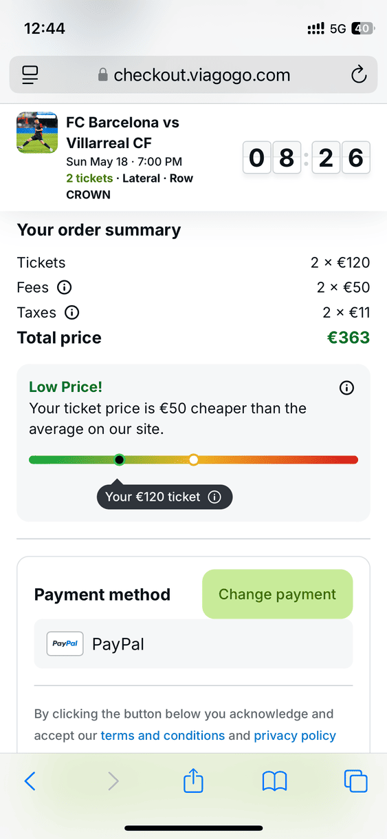This screenshot has width=387, height=839.
Task: Tap the white average-price marker on slider
Action: point(194,459)
